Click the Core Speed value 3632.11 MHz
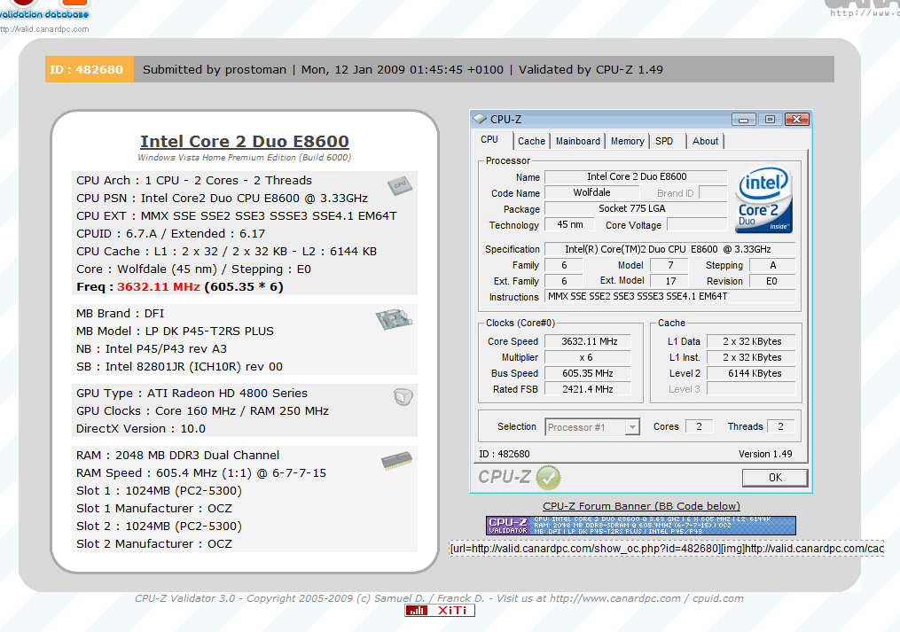The width and height of the screenshot is (900, 632). click(588, 341)
